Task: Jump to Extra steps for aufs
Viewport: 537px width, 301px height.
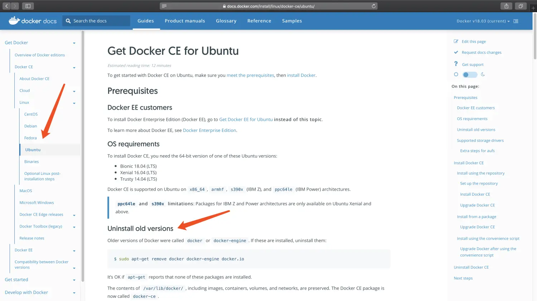Action: pos(477,150)
